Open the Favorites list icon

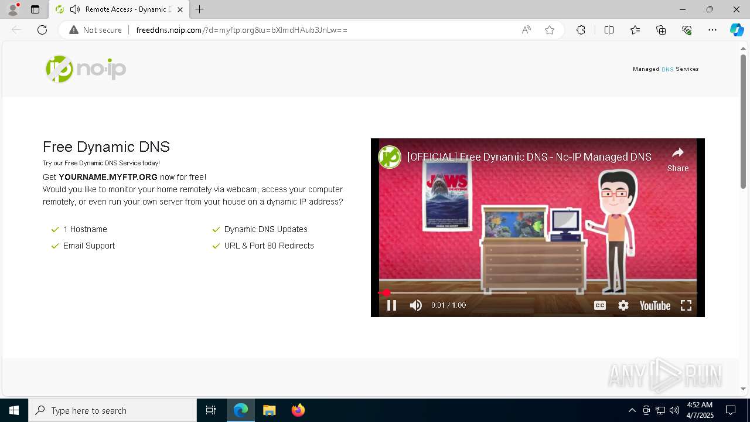635,30
